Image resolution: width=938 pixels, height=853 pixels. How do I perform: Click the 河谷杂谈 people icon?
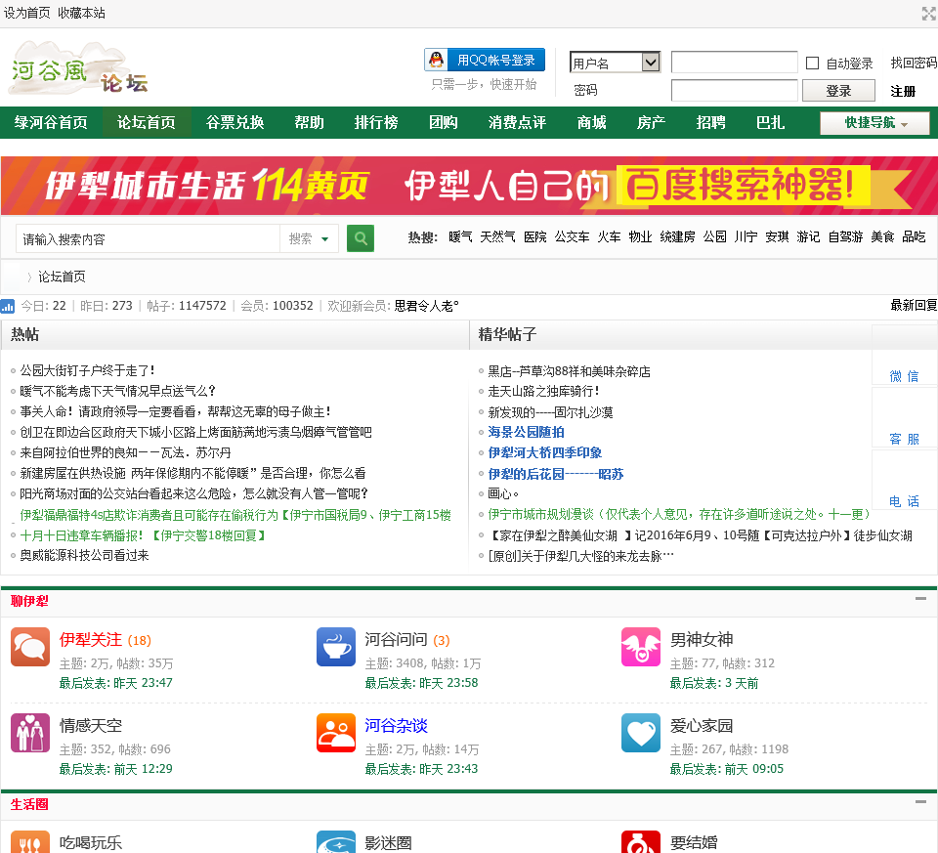pyautogui.click(x=336, y=733)
